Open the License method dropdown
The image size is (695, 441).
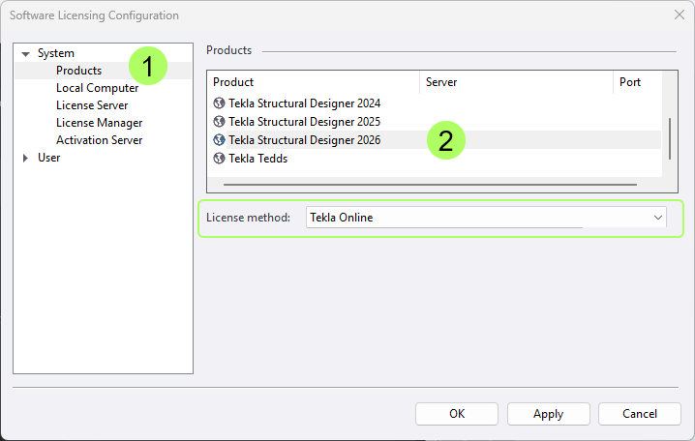point(486,218)
